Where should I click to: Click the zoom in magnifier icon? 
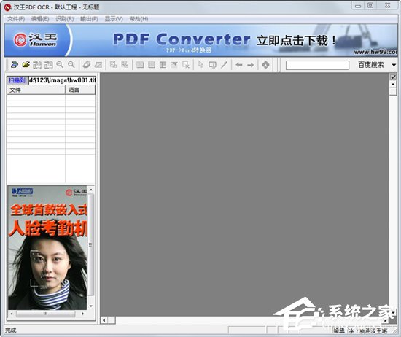pyautogui.click(x=60, y=65)
